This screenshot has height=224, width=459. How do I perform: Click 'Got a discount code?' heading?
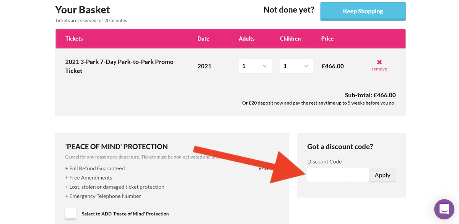tap(340, 147)
